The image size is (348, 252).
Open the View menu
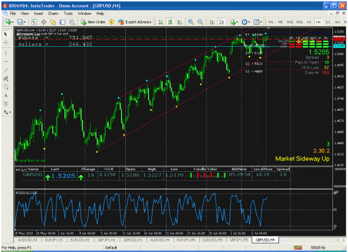[x=25, y=13]
